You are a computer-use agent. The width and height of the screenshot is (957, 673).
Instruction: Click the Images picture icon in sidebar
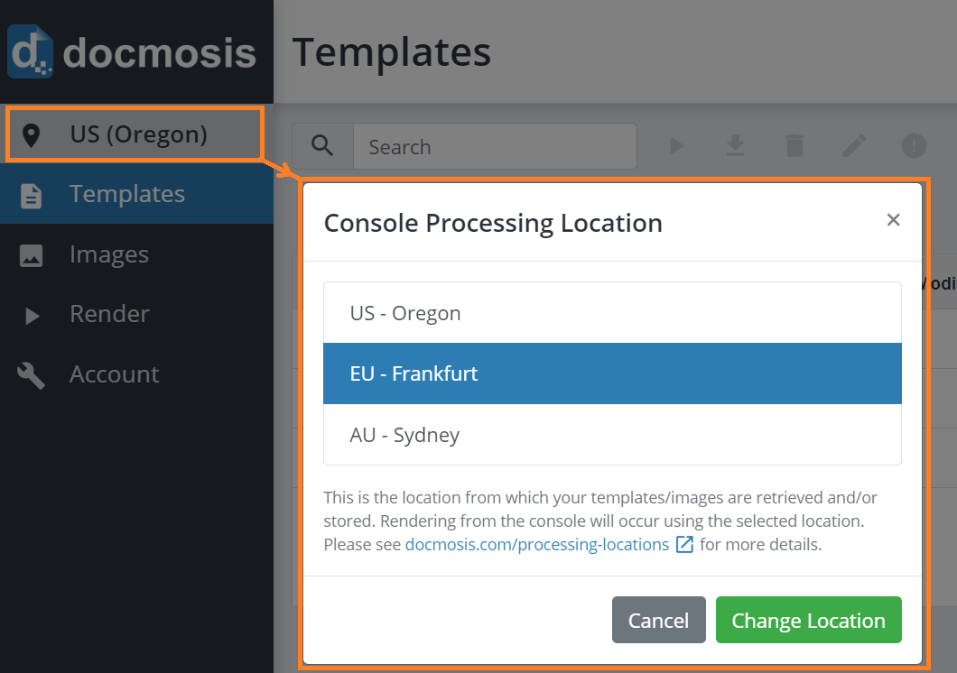(31, 255)
